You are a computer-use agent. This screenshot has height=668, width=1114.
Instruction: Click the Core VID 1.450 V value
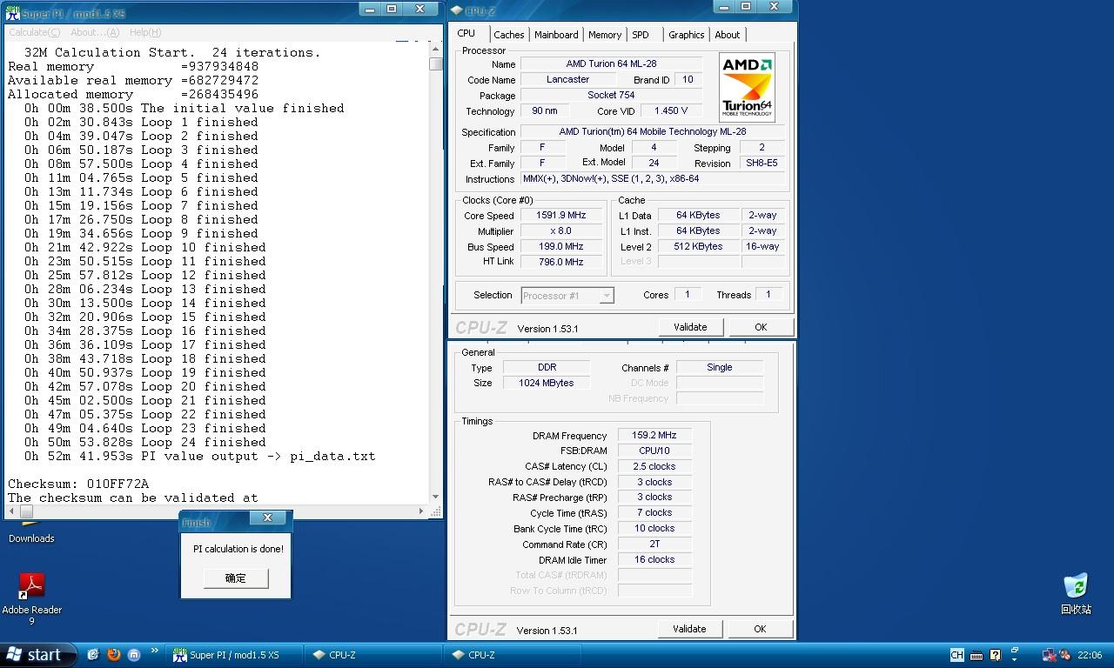pyautogui.click(x=671, y=110)
